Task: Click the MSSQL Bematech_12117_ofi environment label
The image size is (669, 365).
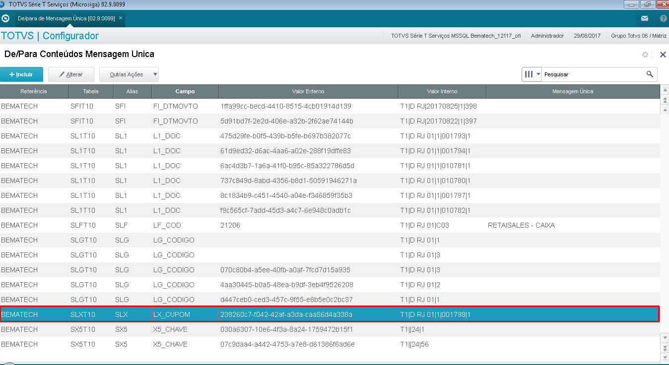Action: pyautogui.click(x=456, y=36)
